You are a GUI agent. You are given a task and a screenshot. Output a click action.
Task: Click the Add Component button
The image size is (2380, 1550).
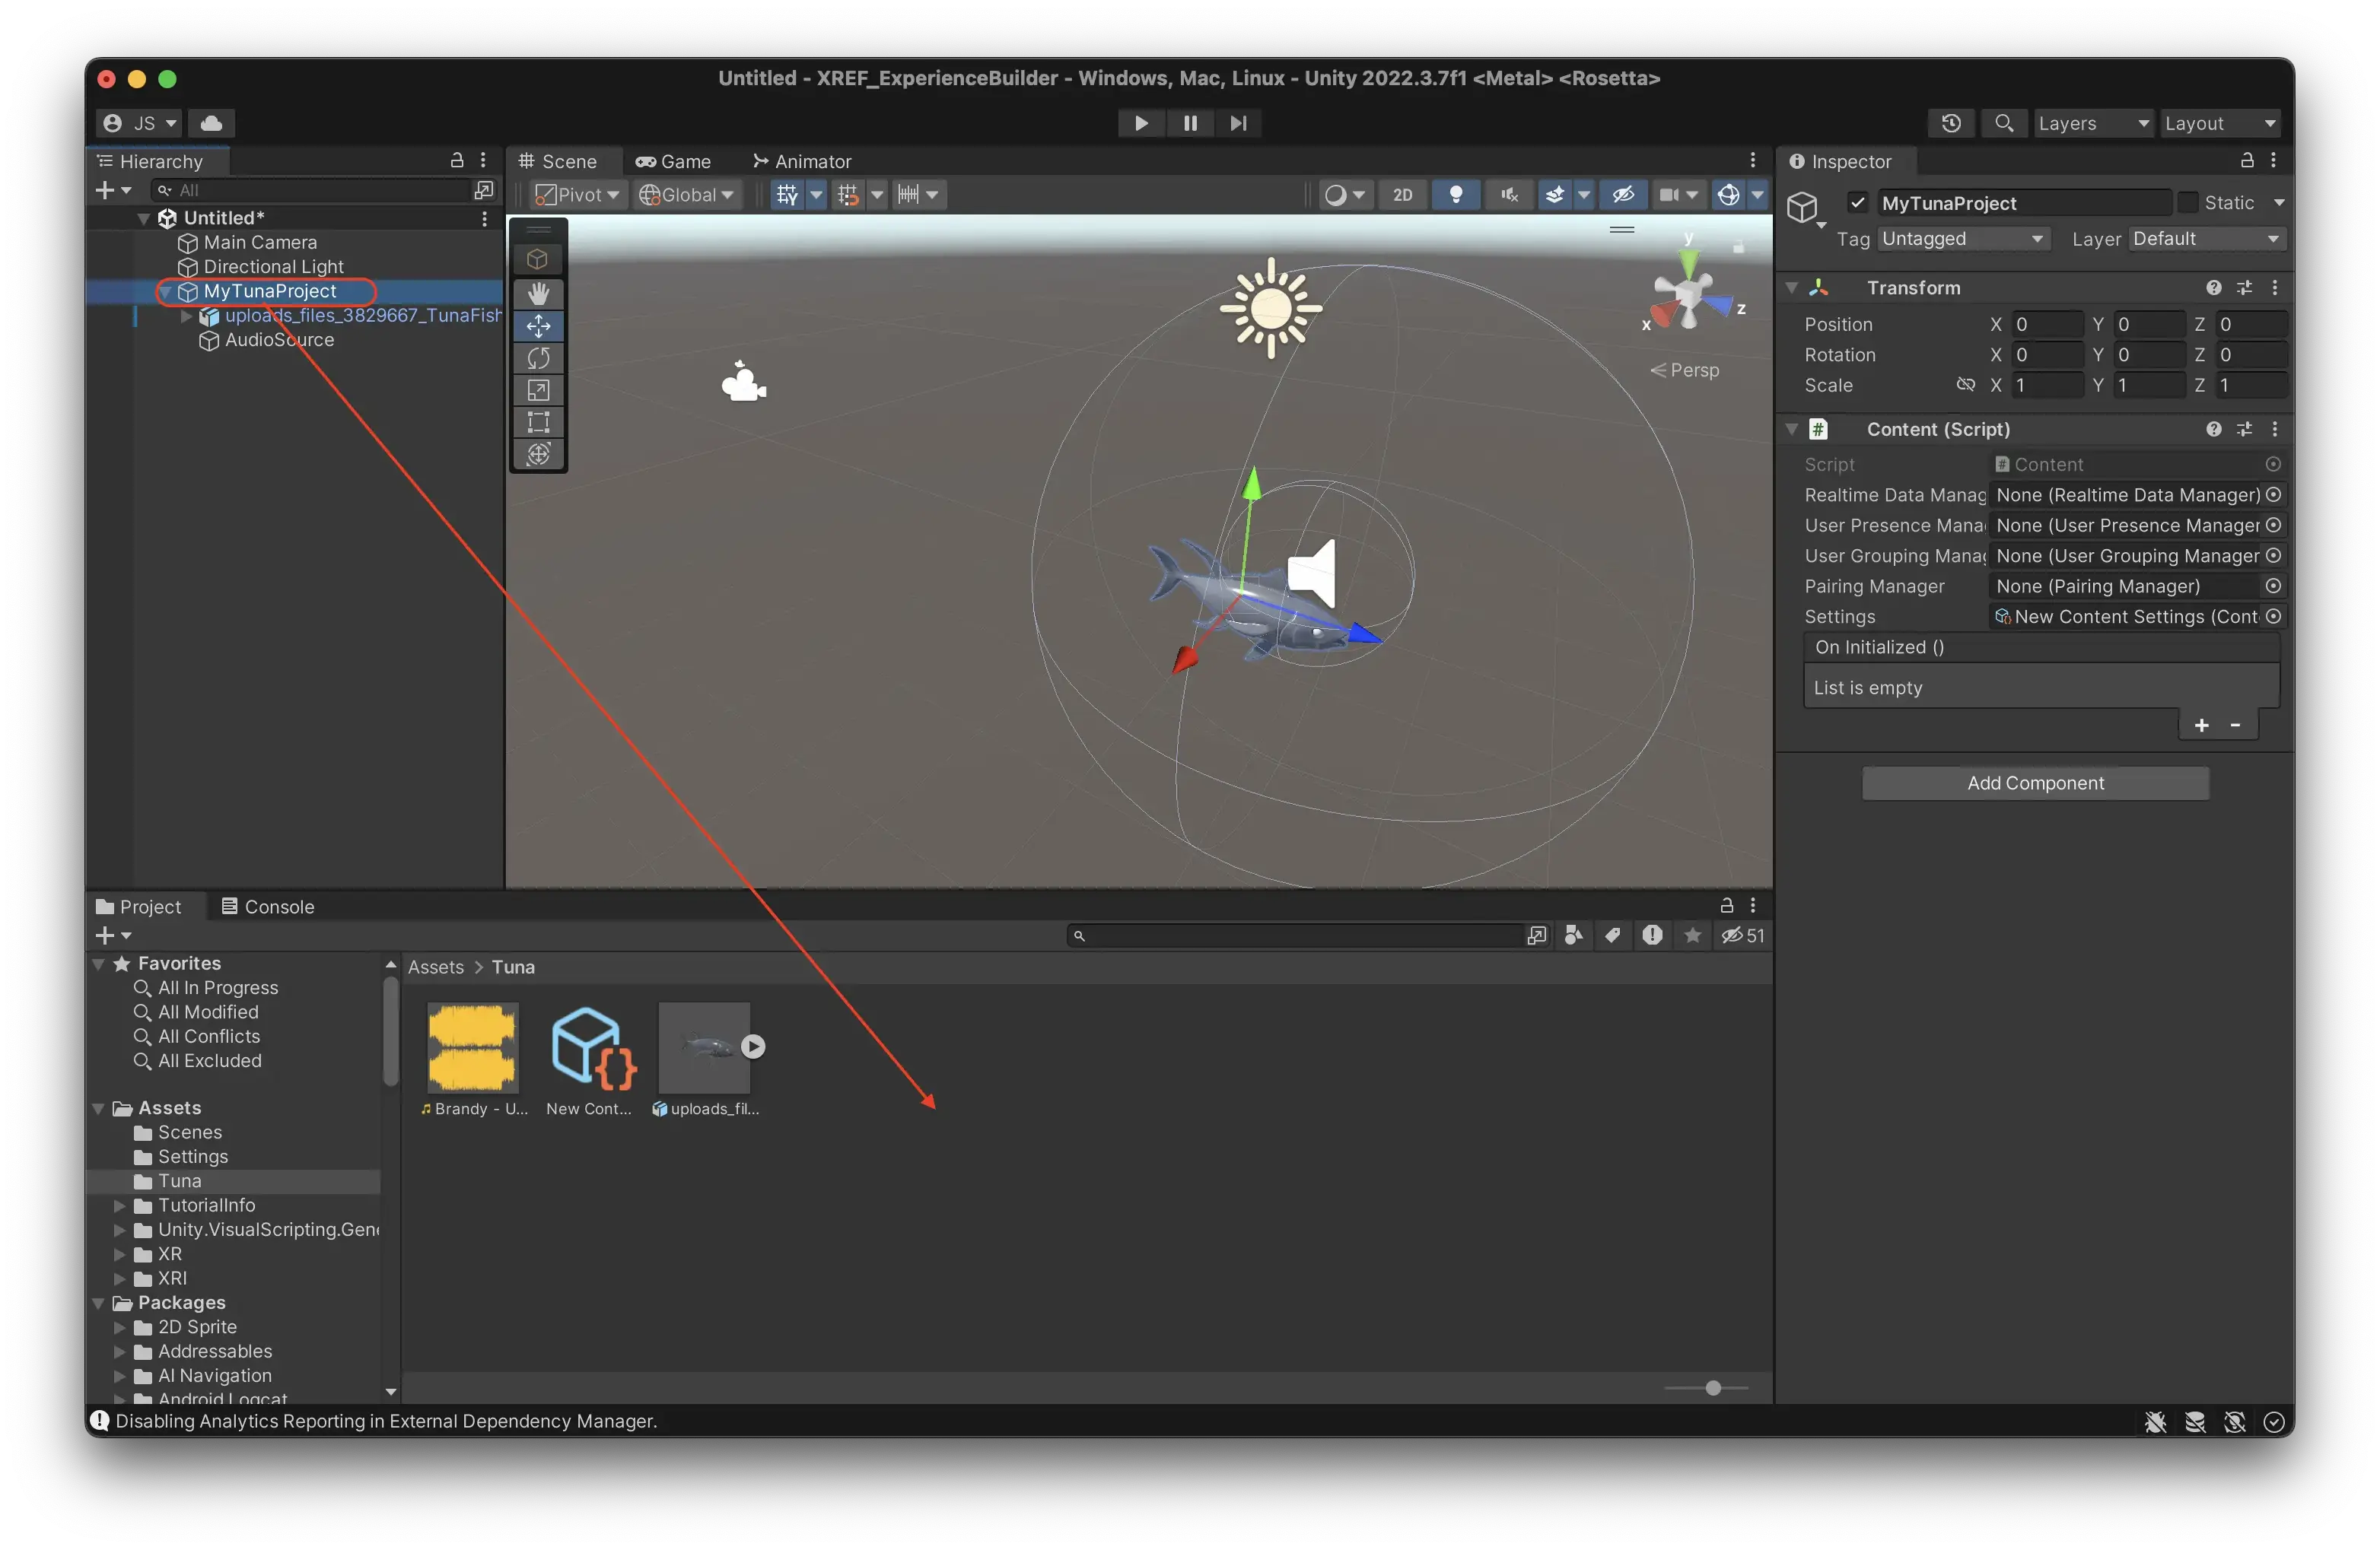tap(2035, 783)
